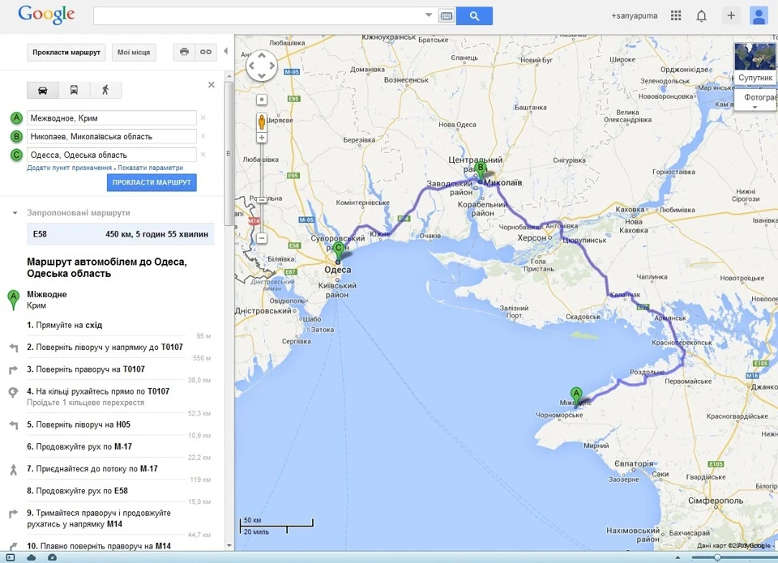The height and width of the screenshot is (563, 778).
Task: Zoom out with map minus button
Action: tap(262, 238)
